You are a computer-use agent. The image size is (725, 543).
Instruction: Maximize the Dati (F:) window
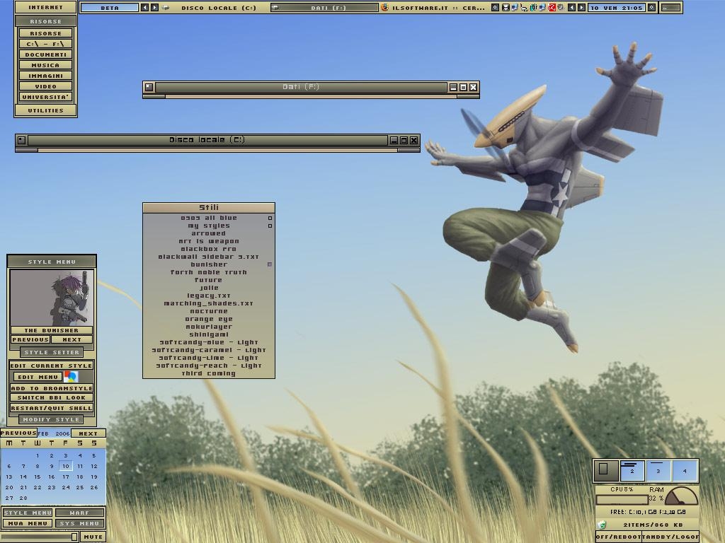[x=463, y=87]
